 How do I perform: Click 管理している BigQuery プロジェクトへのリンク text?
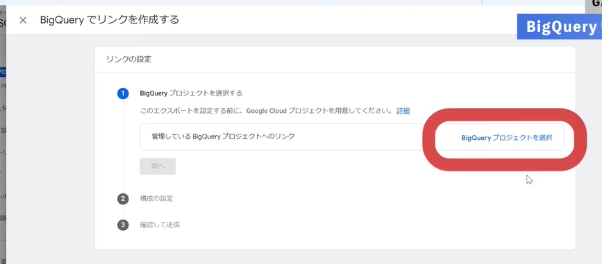click(x=223, y=136)
